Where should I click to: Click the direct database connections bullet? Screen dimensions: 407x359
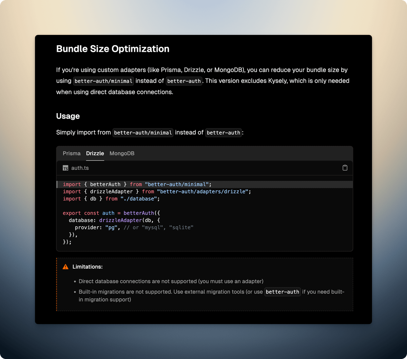tap(171, 281)
